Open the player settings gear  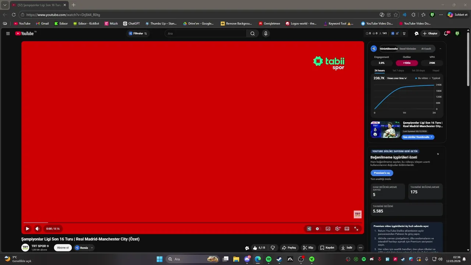[337, 229]
